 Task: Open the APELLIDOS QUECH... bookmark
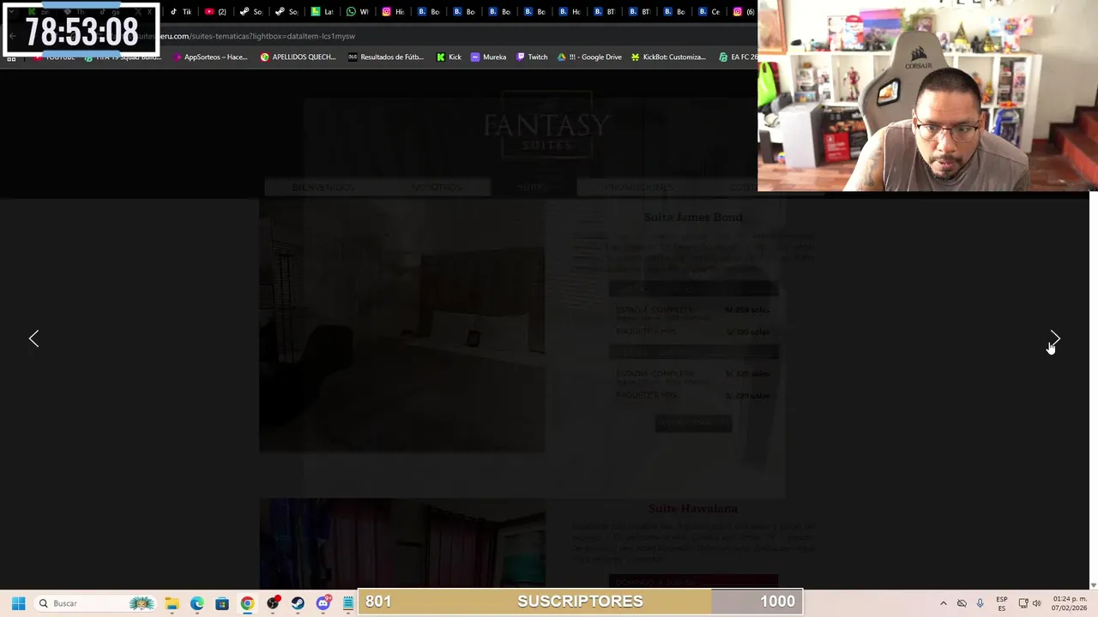pos(298,57)
